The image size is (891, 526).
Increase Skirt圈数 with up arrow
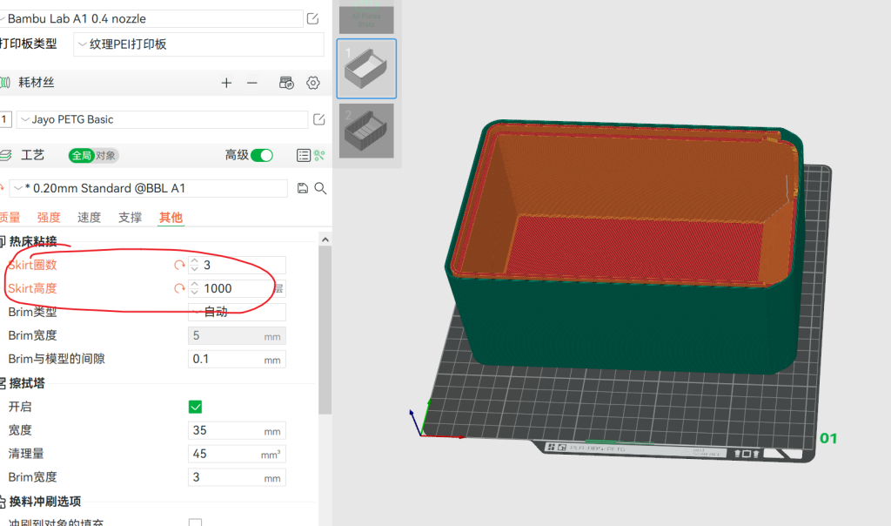pyautogui.click(x=194, y=261)
